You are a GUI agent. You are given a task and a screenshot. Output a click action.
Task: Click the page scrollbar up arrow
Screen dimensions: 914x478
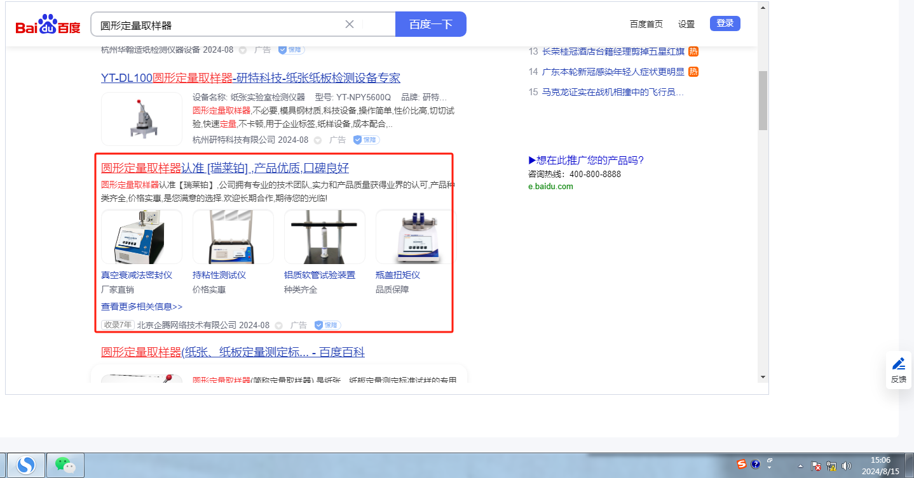point(763,8)
